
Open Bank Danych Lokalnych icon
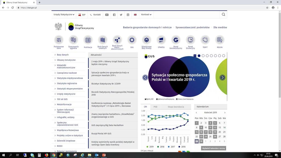103,40
